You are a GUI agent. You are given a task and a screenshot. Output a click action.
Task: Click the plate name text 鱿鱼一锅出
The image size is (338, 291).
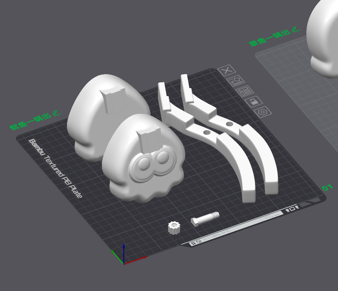pos(30,121)
